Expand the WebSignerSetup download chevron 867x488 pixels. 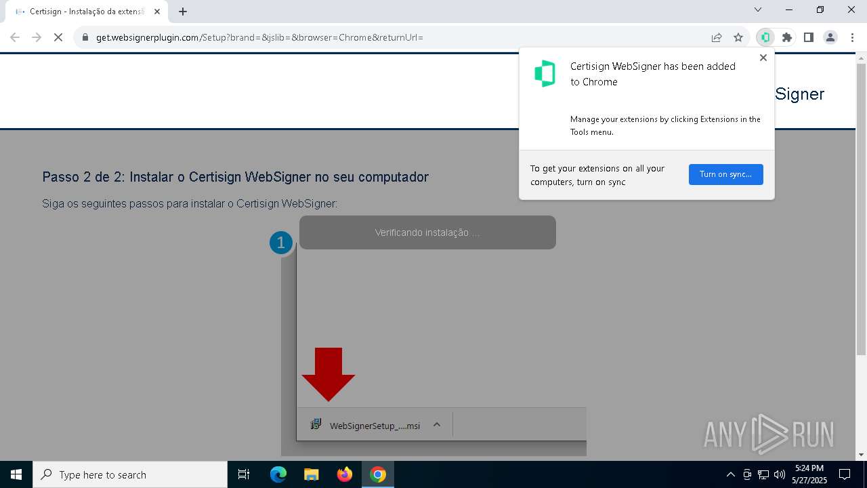click(x=437, y=425)
